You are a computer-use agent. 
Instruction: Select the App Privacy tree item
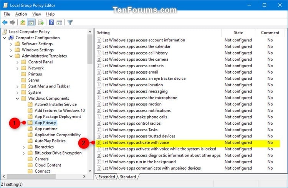pyautogui.click(x=45, y=123)
